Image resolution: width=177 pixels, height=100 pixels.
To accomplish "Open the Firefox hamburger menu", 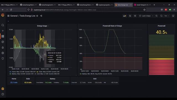I will coord(174,10).
